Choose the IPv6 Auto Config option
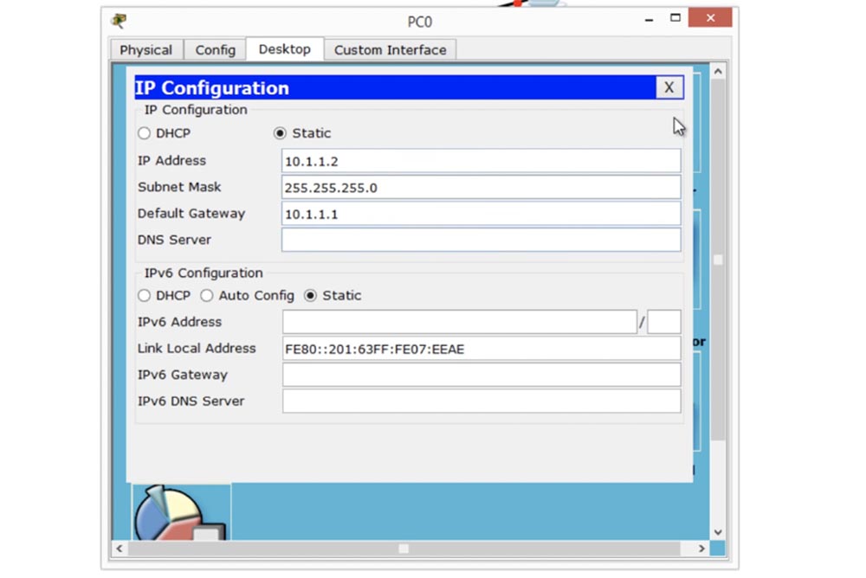Viewport: 866px width, 578px height. [207, 295]
